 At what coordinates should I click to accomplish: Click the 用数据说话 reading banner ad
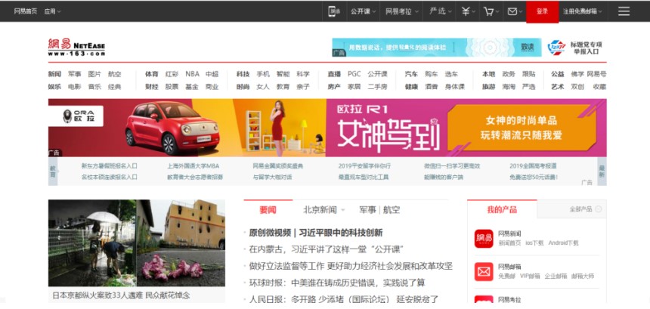(x=437, y=48)
